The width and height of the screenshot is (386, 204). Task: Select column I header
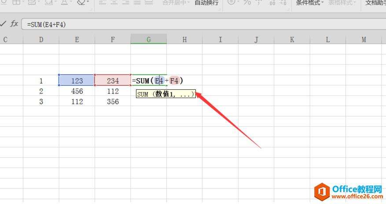221,39
